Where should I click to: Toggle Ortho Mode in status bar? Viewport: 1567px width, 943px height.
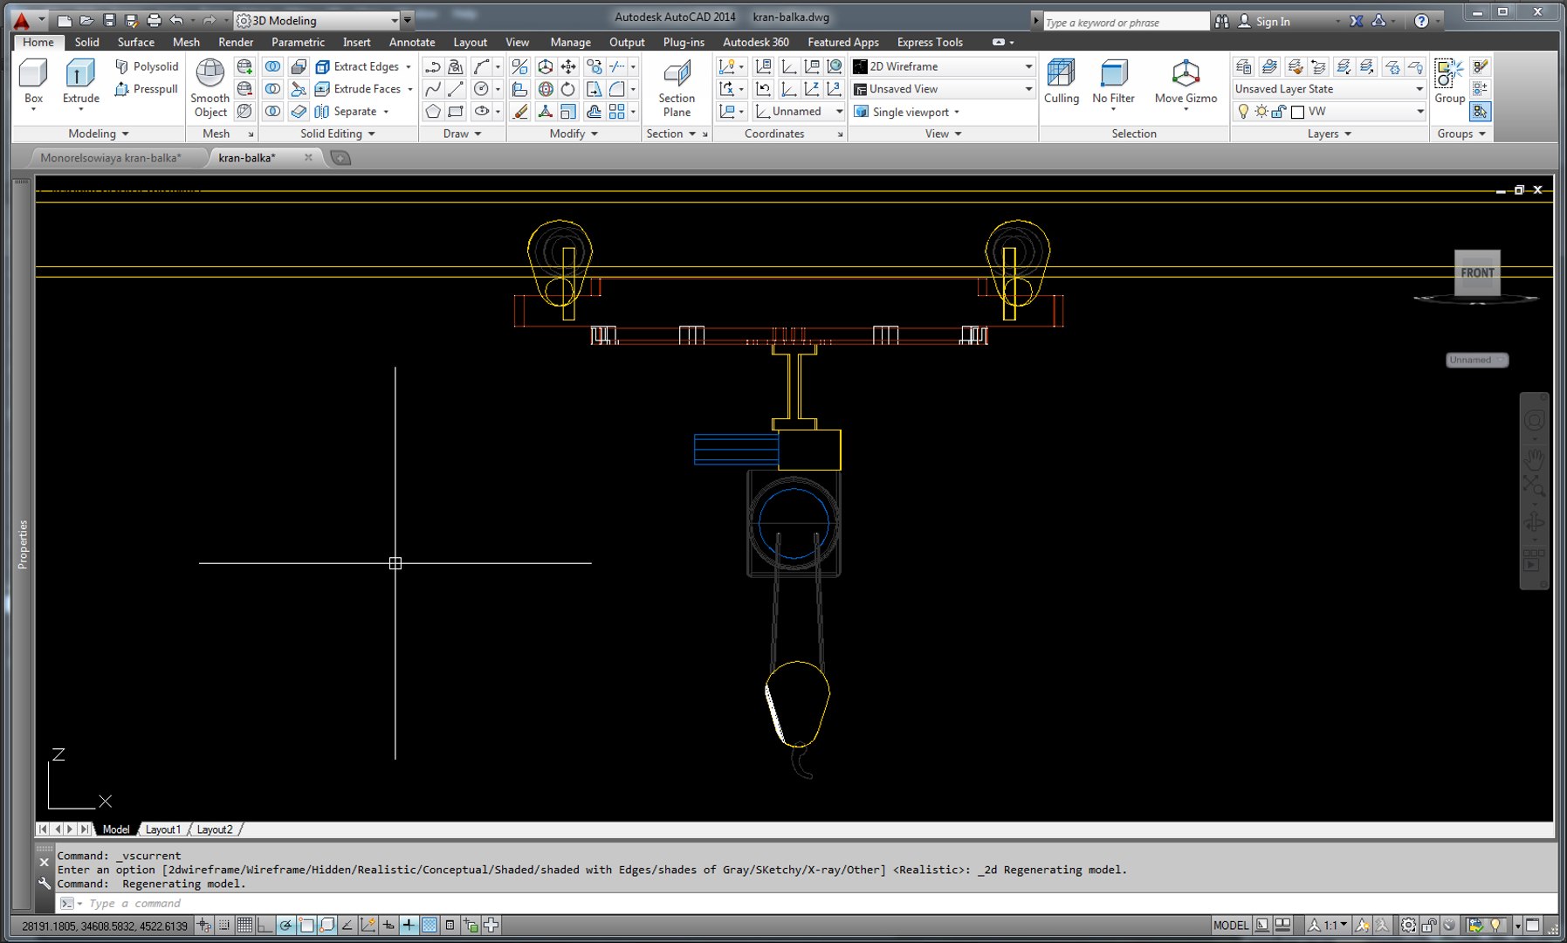pyautogui.click(x=265, y=926)
